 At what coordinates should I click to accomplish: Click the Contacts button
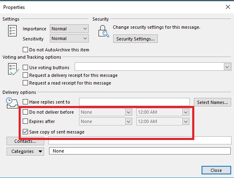(25, 141)
